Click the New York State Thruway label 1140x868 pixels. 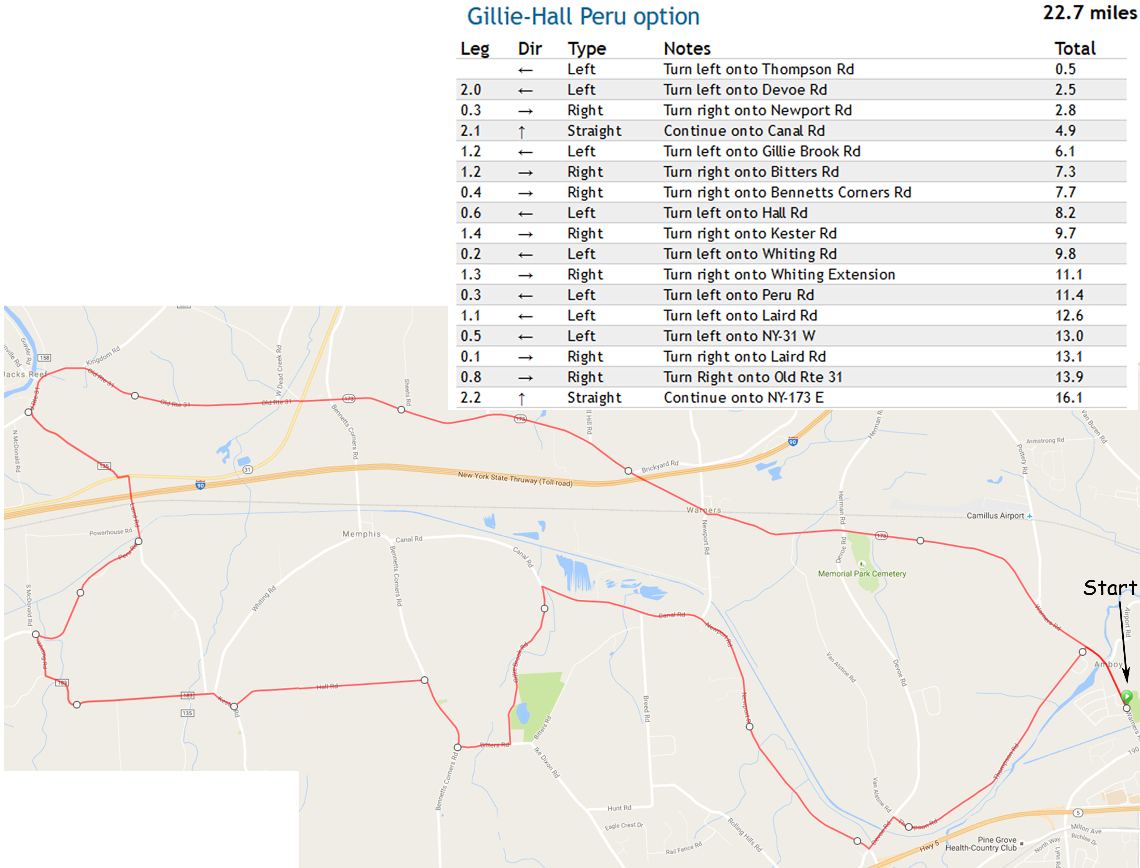coord(515,479)
